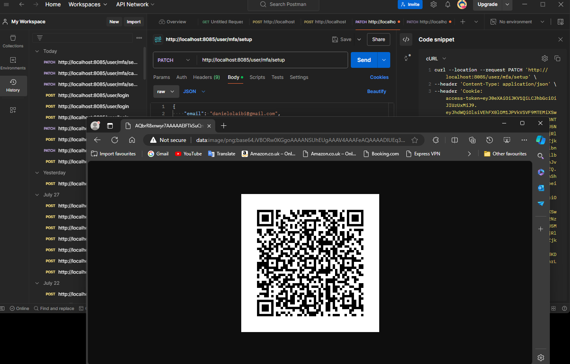Click the Beautify link
This screenshot has width=570, height=364.
click(x=376, y=91)
